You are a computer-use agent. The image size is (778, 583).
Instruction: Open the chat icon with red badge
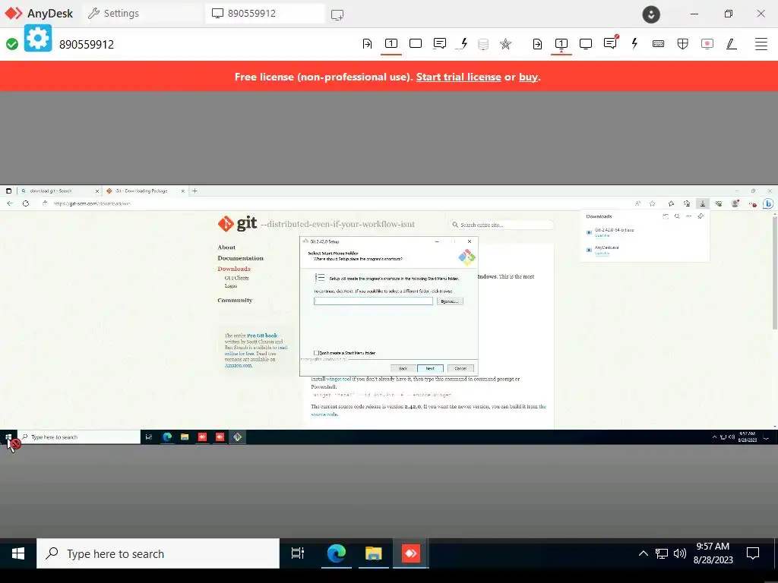tap(610, 43)
